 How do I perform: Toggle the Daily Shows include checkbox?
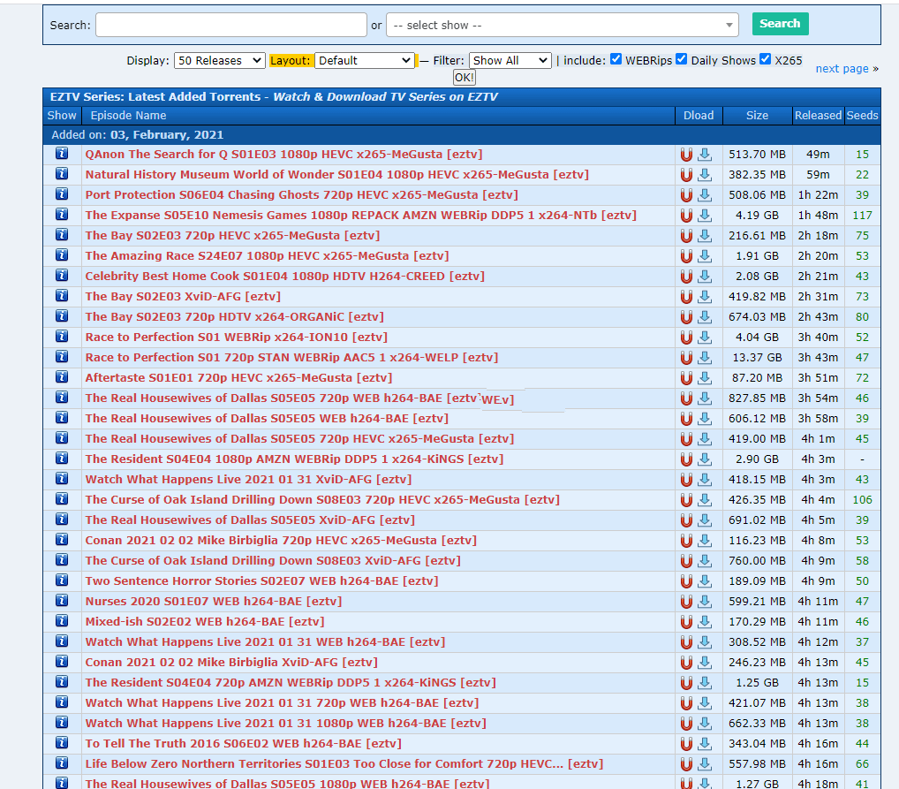click(681, 59)
